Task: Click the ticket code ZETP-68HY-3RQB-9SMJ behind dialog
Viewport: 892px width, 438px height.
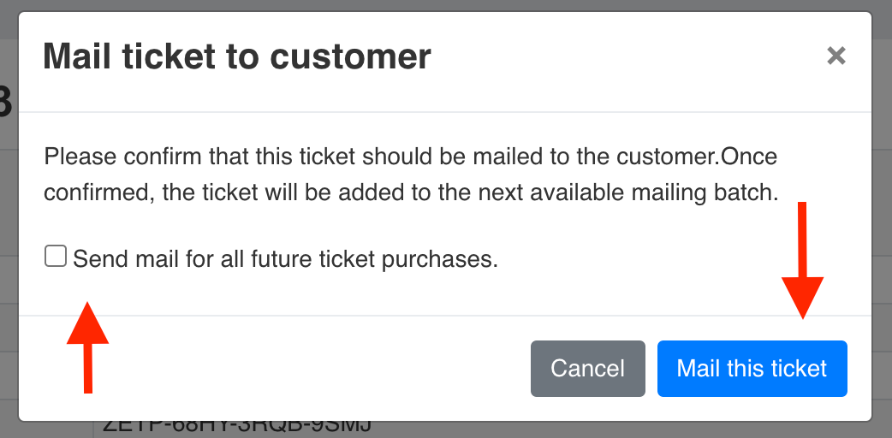Action: (236, 427)
